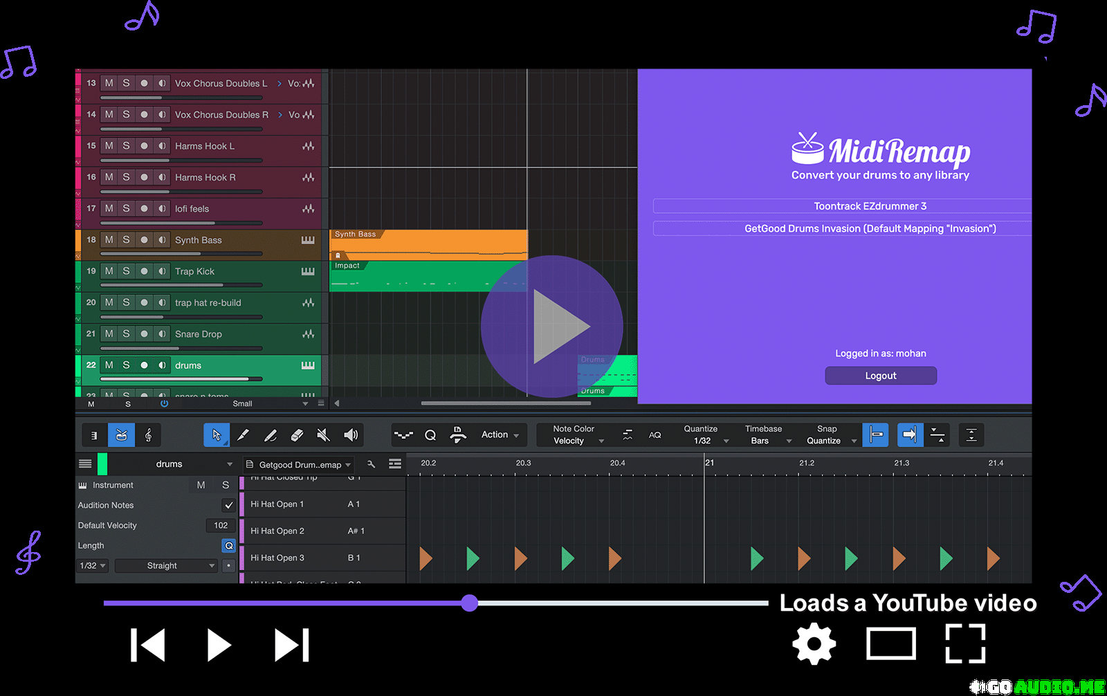1107x696 pixels.
Task: Toggle the Audition Notes checkbox
Action: (x=228, y=505)
